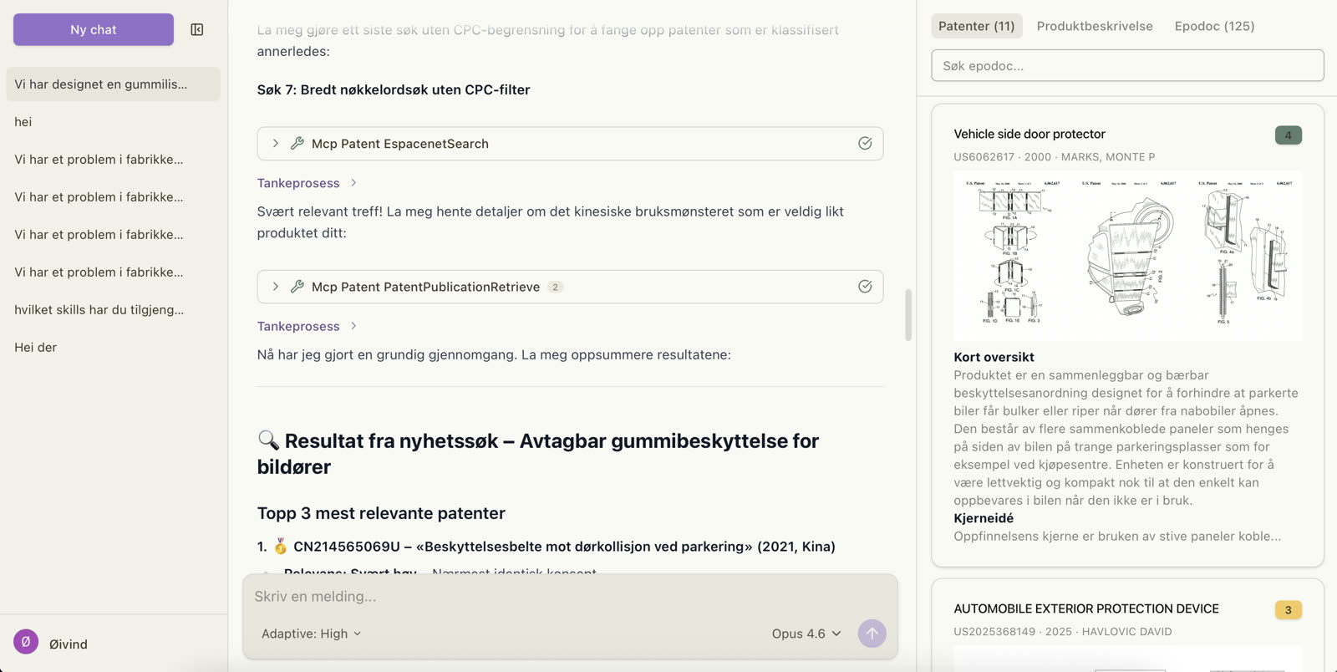Click the send message arrow button

coord(872,634)
